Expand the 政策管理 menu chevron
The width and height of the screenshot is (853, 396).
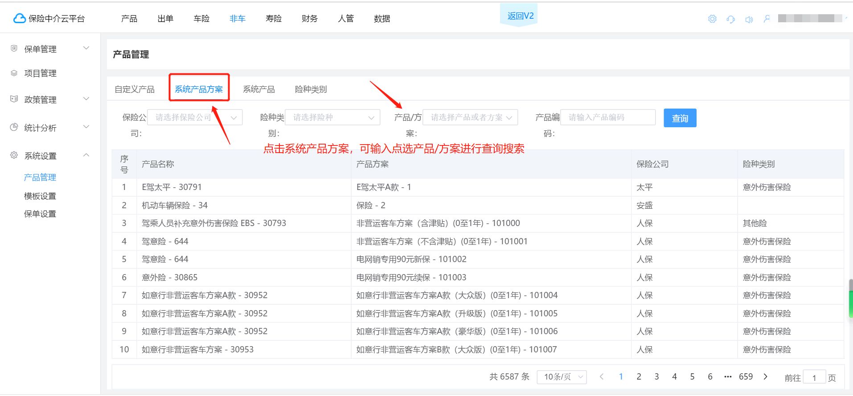(86, 99)
